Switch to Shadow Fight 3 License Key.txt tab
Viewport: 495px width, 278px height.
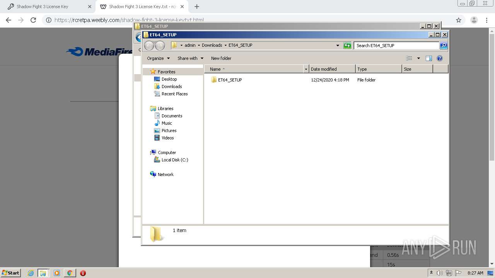pos(143,7)
